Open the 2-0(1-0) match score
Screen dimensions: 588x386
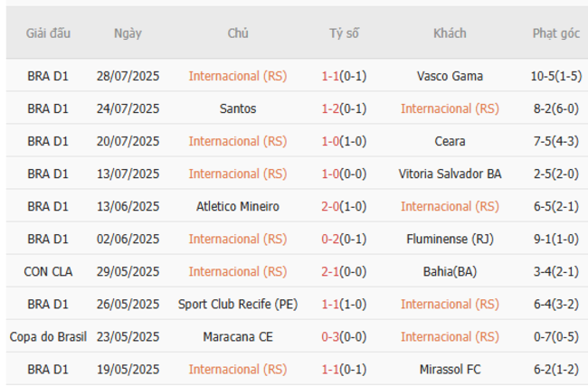click(x=344, y=206)
